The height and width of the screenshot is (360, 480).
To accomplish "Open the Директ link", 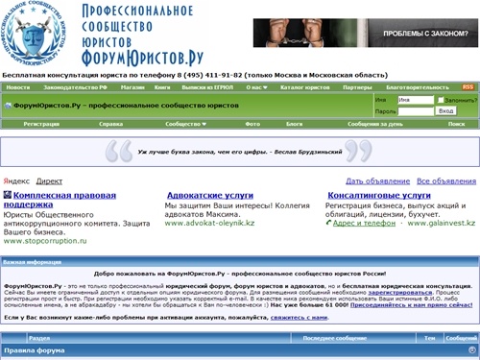I will 49,181.
